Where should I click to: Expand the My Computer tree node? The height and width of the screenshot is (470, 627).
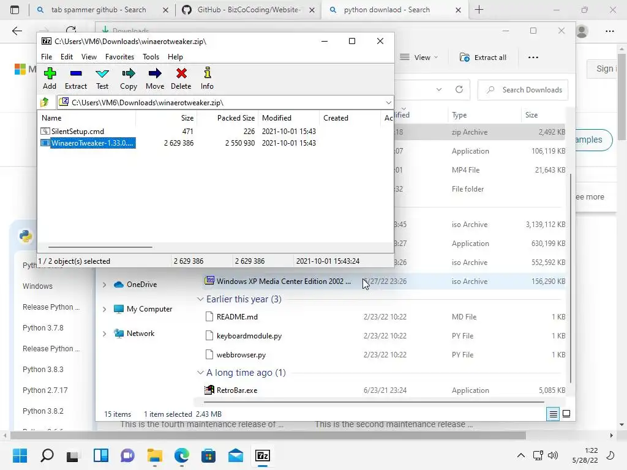click(104, 309)
